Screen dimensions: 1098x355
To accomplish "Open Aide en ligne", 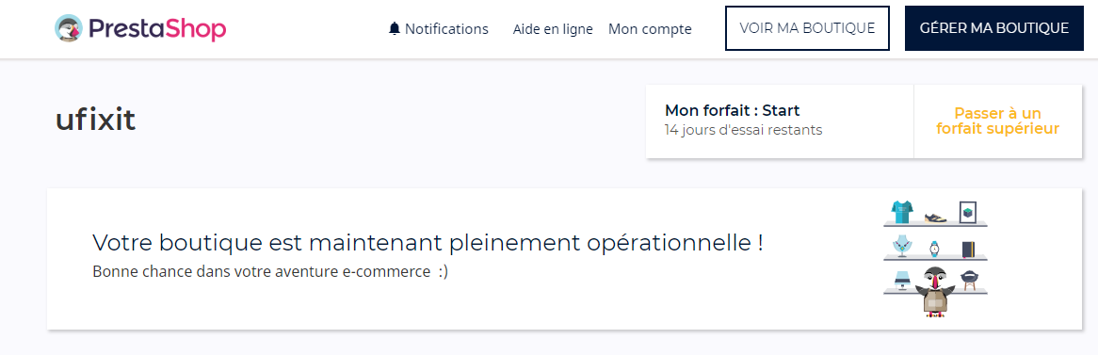I will [x=553, y=28].
